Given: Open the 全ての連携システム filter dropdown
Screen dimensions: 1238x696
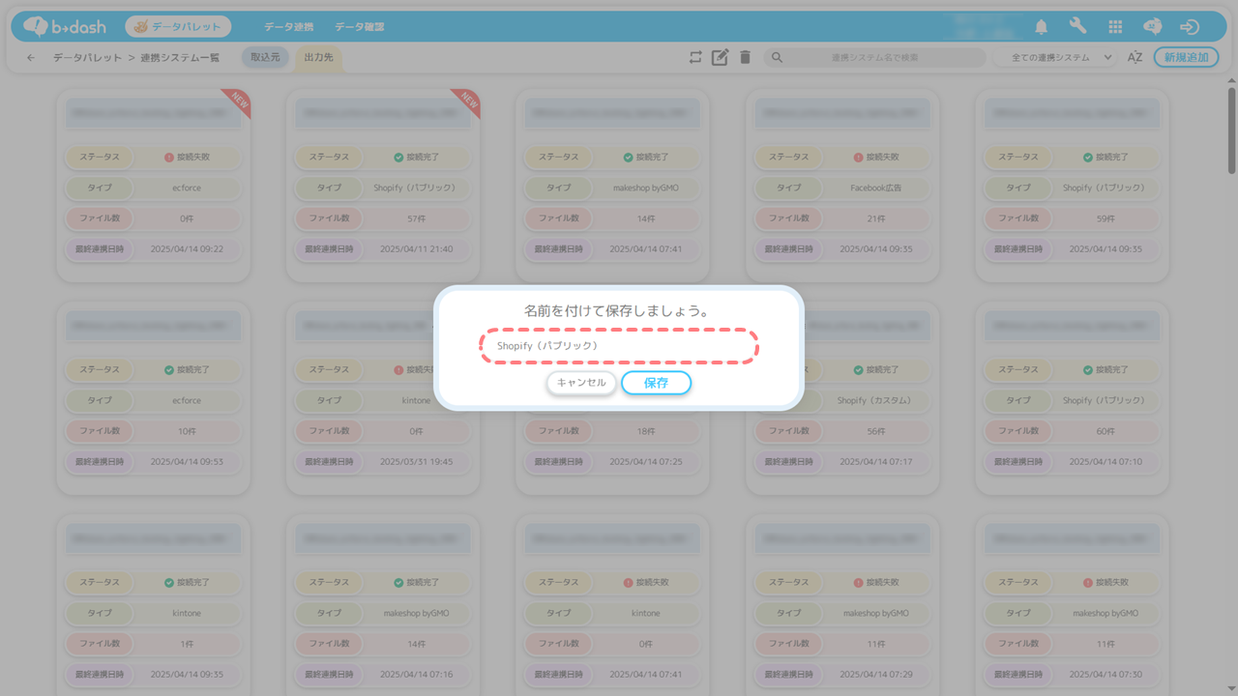Looking at the screenshot, I should click(x=1055, y=58).
